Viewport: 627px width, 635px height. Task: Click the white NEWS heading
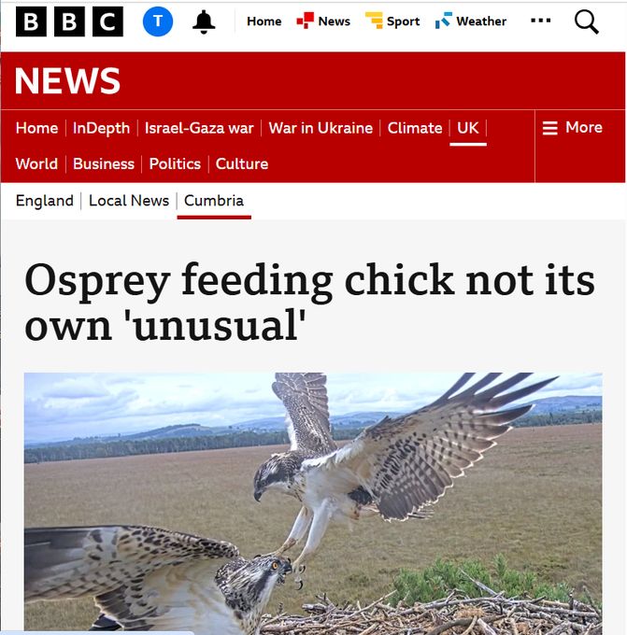(x=67, y=80)
